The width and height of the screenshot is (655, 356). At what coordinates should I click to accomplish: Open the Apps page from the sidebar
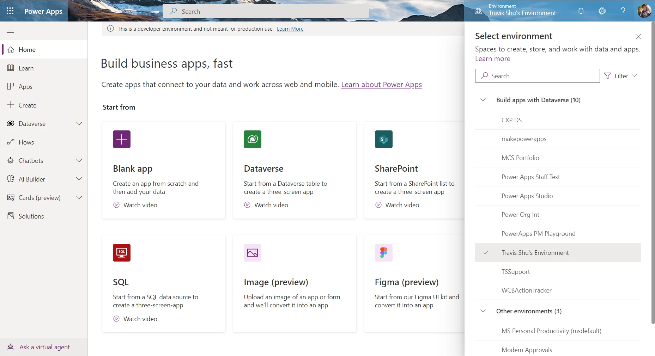click(25, 86)
